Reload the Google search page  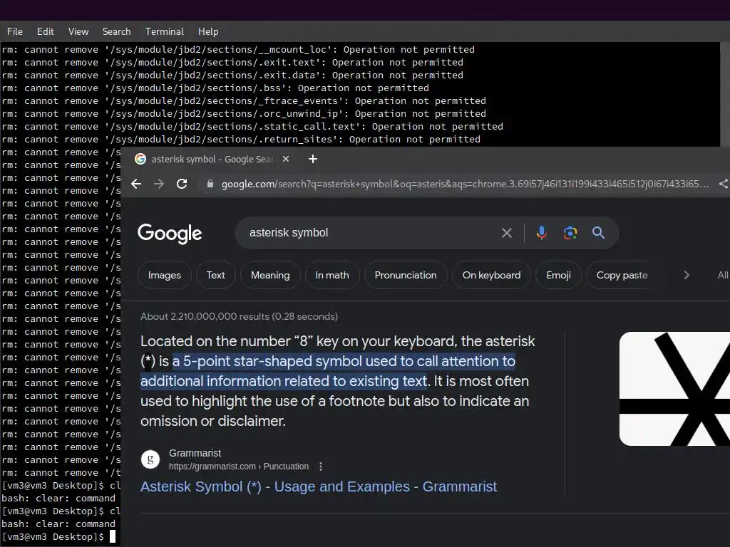tap(182, 184)
